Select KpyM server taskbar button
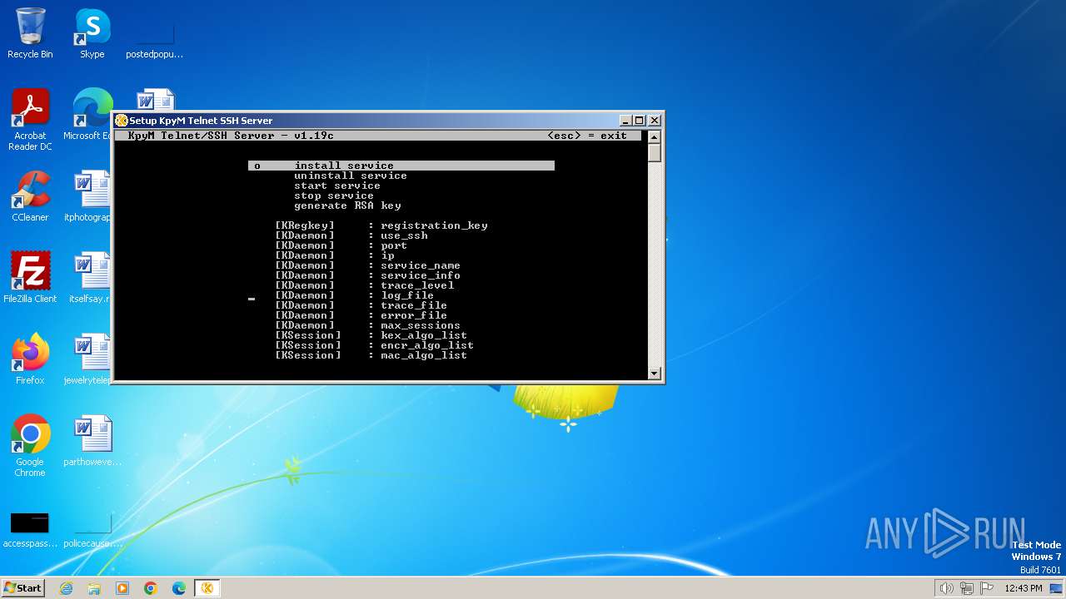Screen dimensions: 1066x599 pos(207,588)
